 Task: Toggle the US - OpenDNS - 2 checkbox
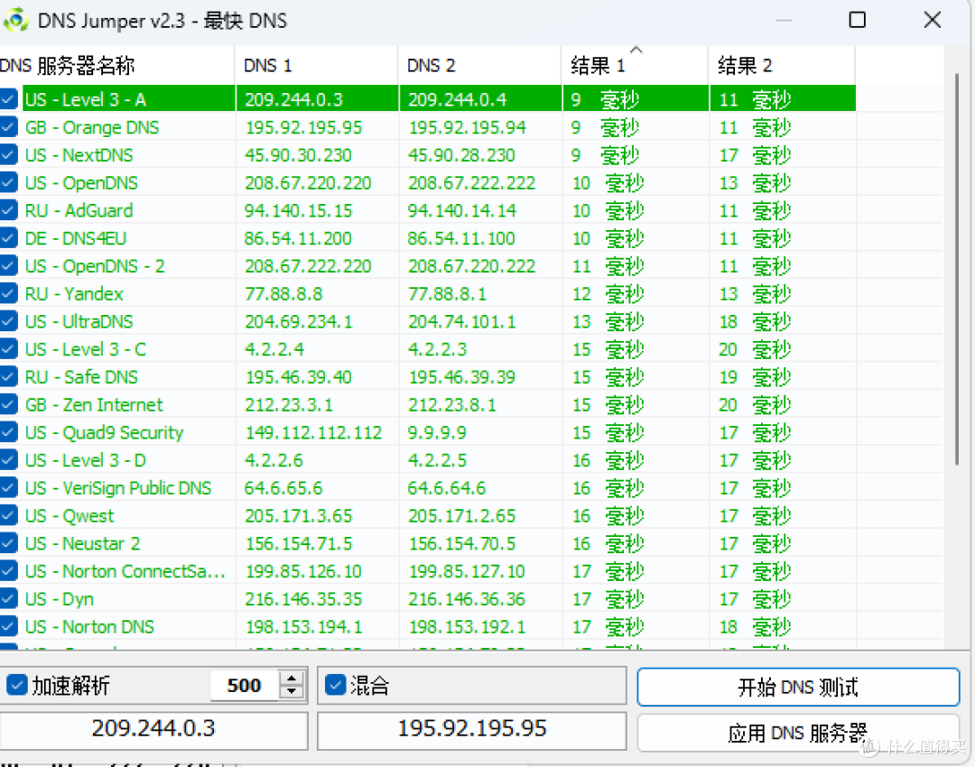click(8, 266)
